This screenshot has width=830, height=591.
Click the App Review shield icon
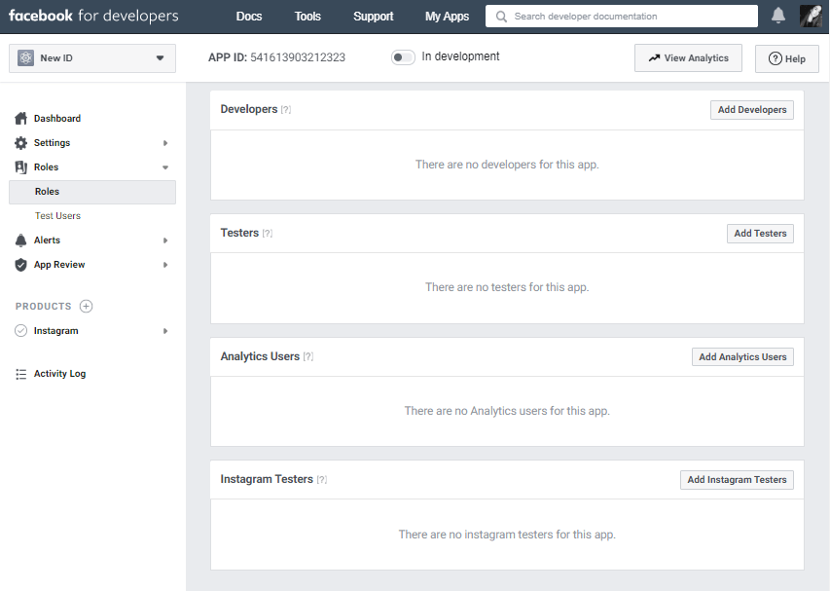pos(20,265)
